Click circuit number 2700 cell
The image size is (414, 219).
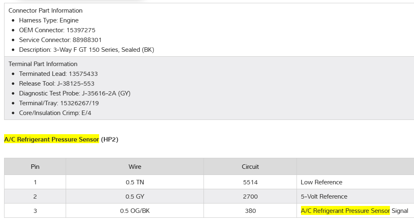tap(250, 197)
